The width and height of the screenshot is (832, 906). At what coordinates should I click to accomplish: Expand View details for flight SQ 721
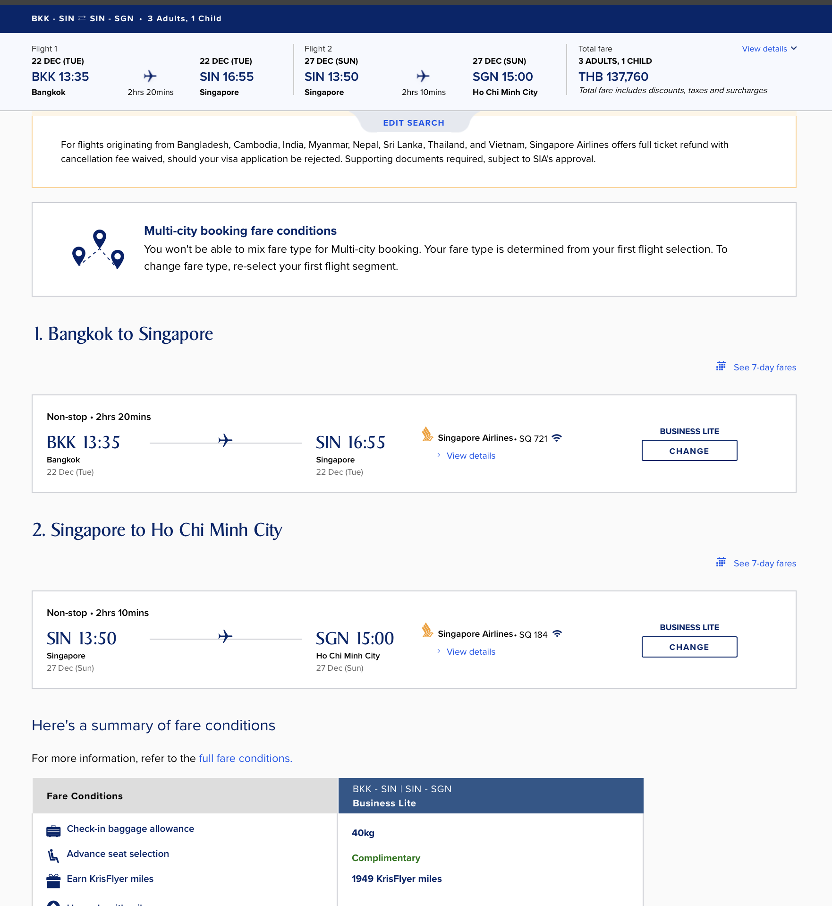pos(471,456)
